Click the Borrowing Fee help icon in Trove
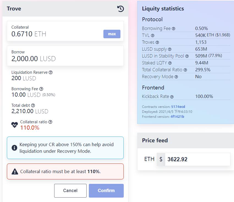 (41, 89)
